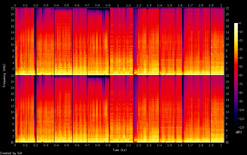This screenshot has height=155, width=247.
Task: Click the "-70" label on the color scale
Action: click(240, 84)
